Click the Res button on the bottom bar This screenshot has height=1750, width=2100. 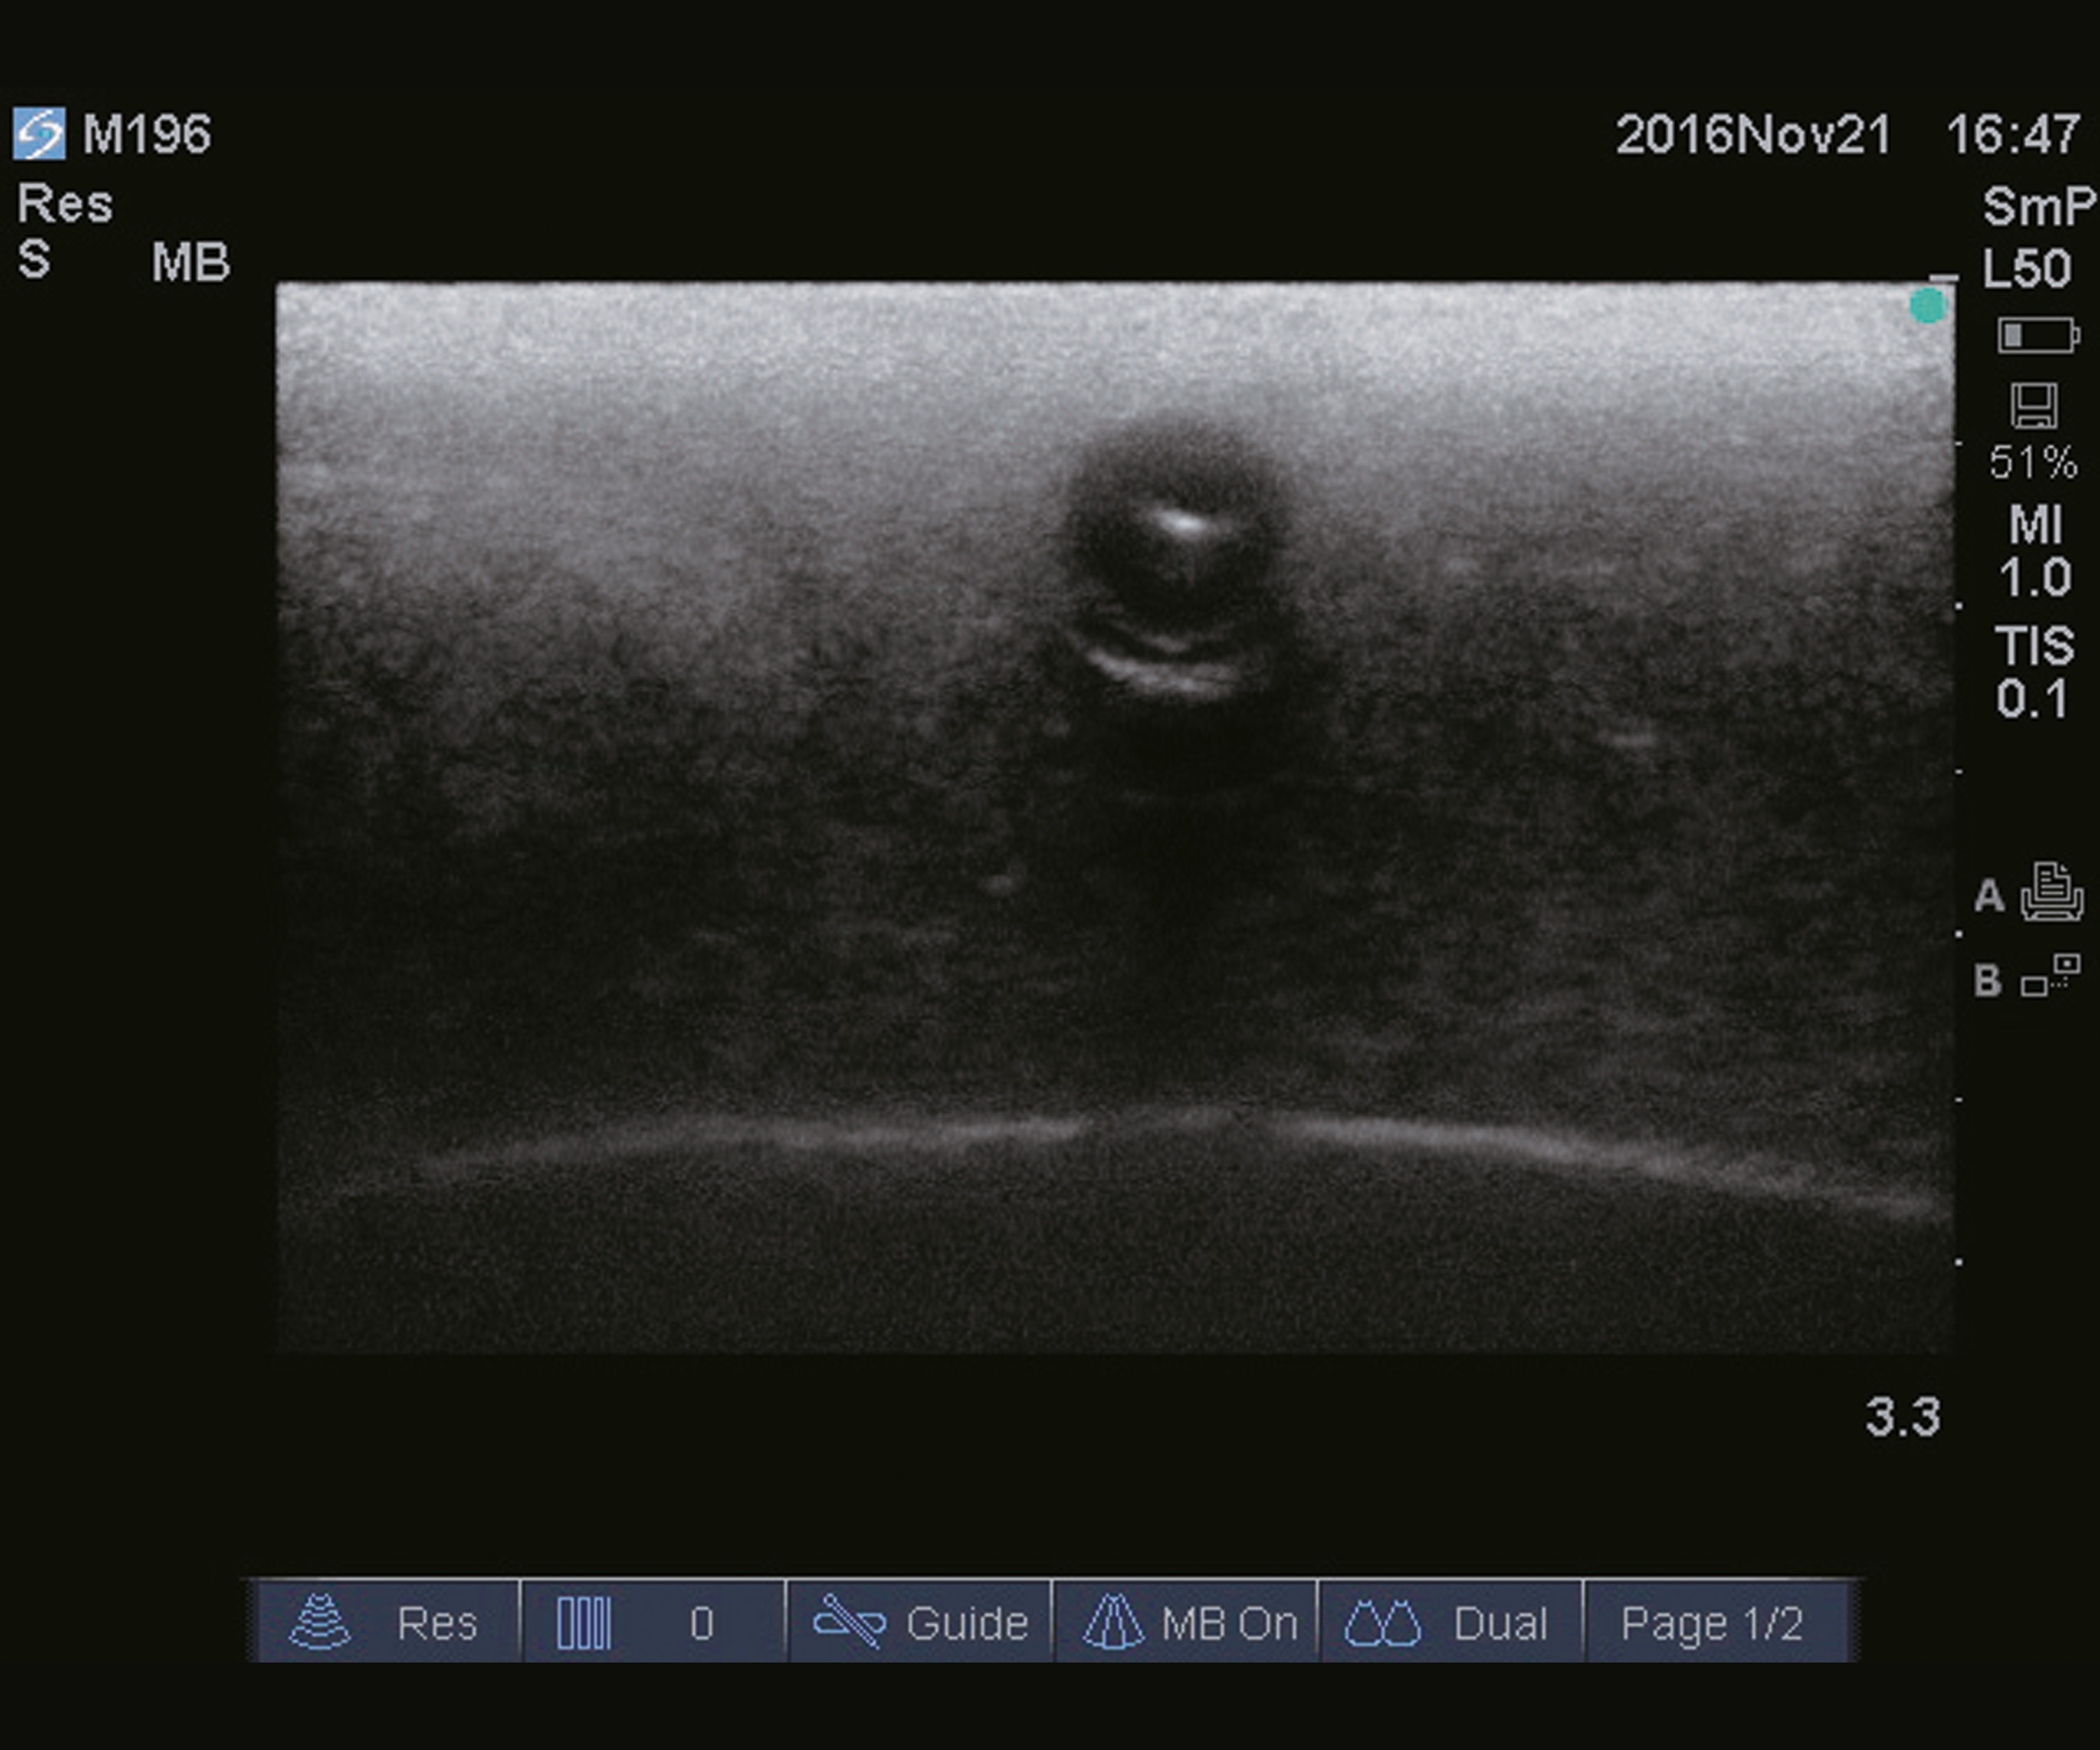438,1621
